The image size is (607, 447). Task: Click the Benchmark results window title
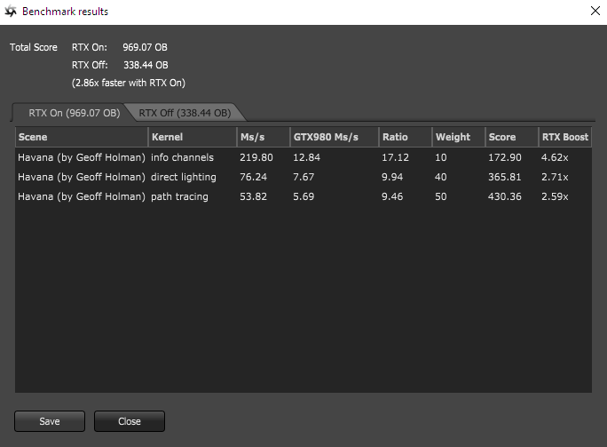pyautogui.click(x=65, y=12)
